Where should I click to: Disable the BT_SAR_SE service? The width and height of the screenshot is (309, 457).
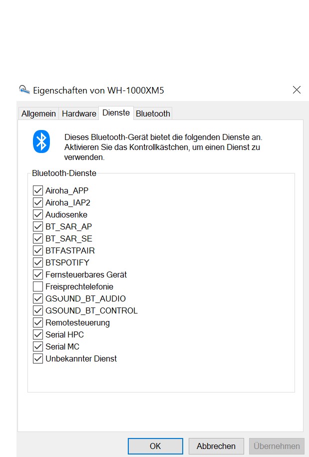tap(38, 238)
